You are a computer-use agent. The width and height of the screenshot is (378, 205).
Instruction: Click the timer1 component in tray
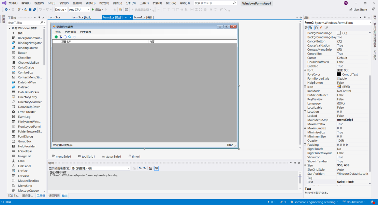[x=134, y=156]
